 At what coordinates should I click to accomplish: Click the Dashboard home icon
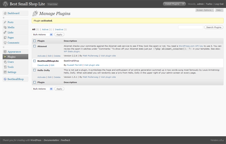5,13
